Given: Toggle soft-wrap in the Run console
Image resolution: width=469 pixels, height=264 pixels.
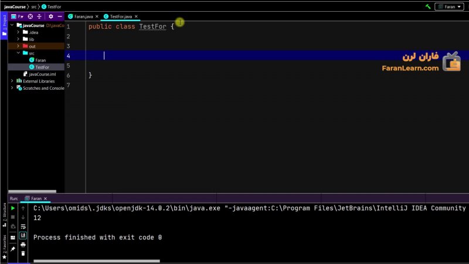Looking at the screenshot, I should pyautogui.click(x=23, y=226).
